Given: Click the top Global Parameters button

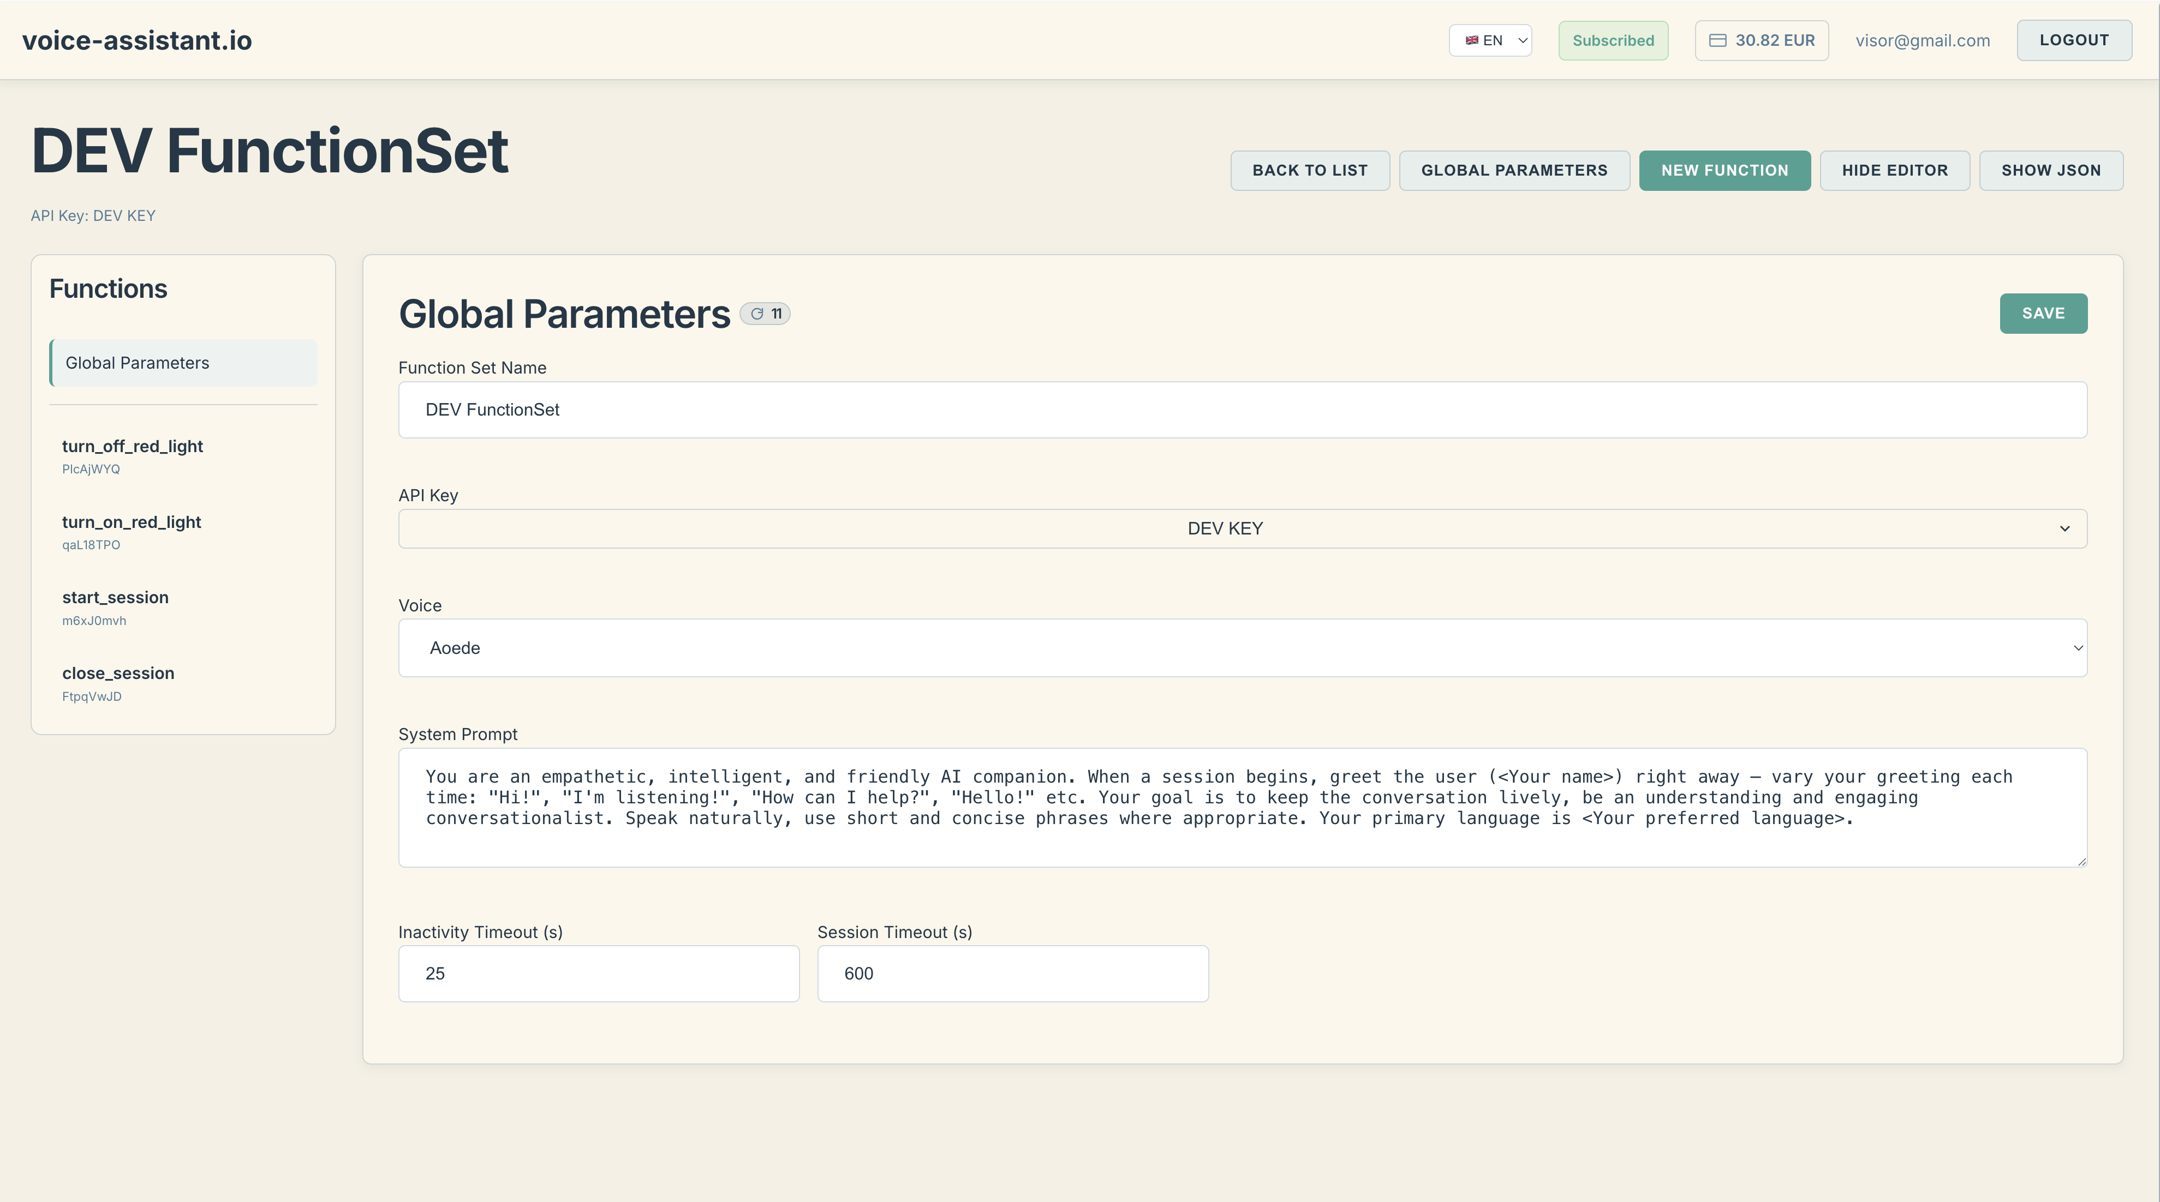Looking at the screenshot, I should point(1513,170).
